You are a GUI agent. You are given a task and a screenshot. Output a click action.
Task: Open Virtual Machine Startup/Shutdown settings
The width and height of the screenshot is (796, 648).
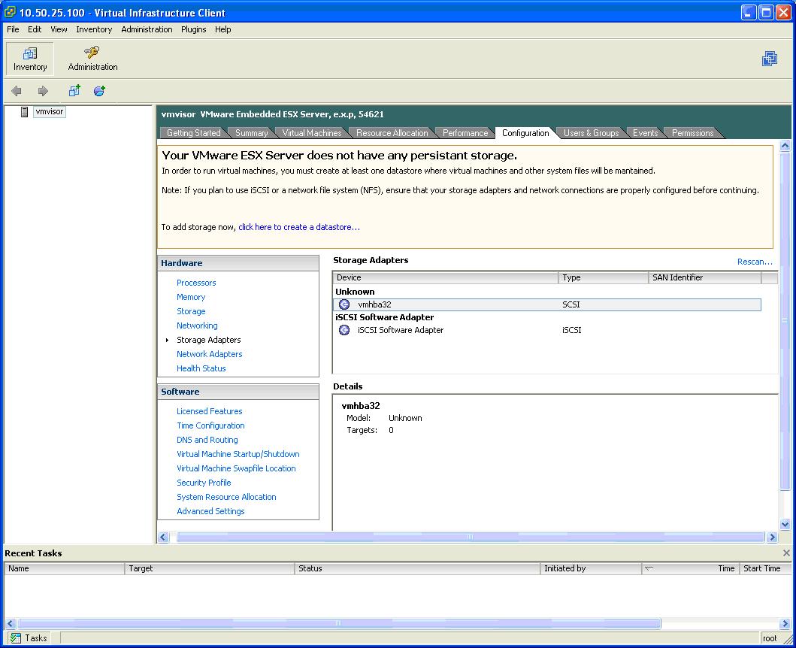[238, 454]
